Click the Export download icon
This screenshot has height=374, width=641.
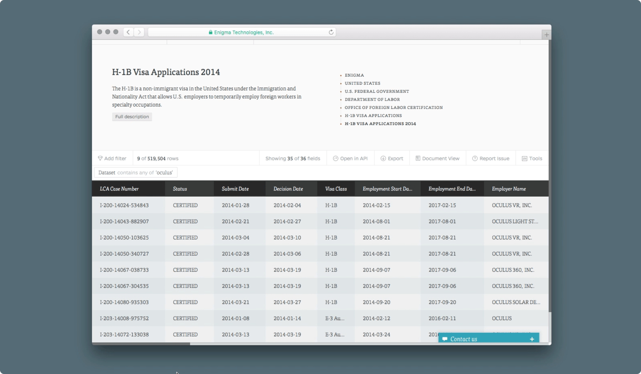point(383,158)
